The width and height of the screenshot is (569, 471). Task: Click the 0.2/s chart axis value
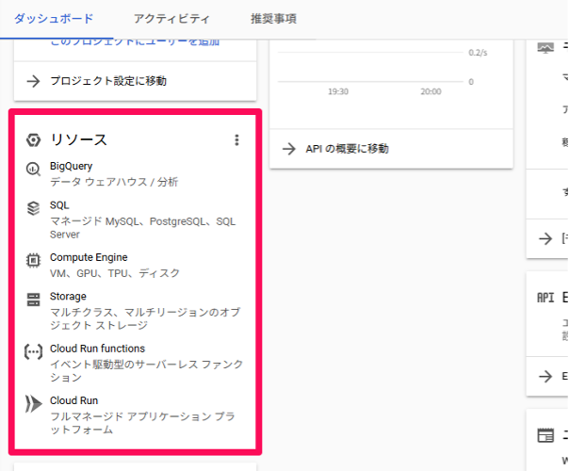[478, 53]
